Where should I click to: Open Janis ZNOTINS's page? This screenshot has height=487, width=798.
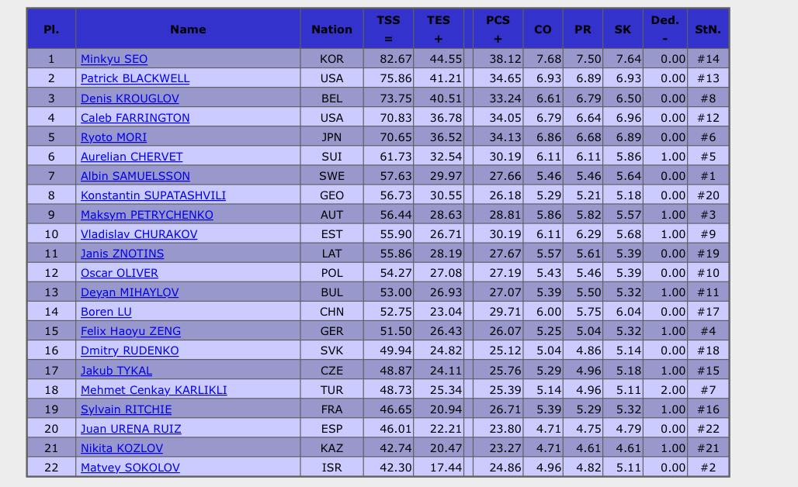[x=122, y=254]
